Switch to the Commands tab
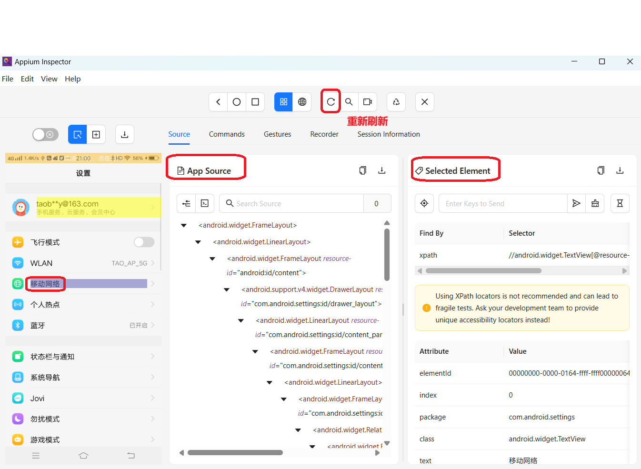This screenshot has height=469, width=641. click(227, 134)
